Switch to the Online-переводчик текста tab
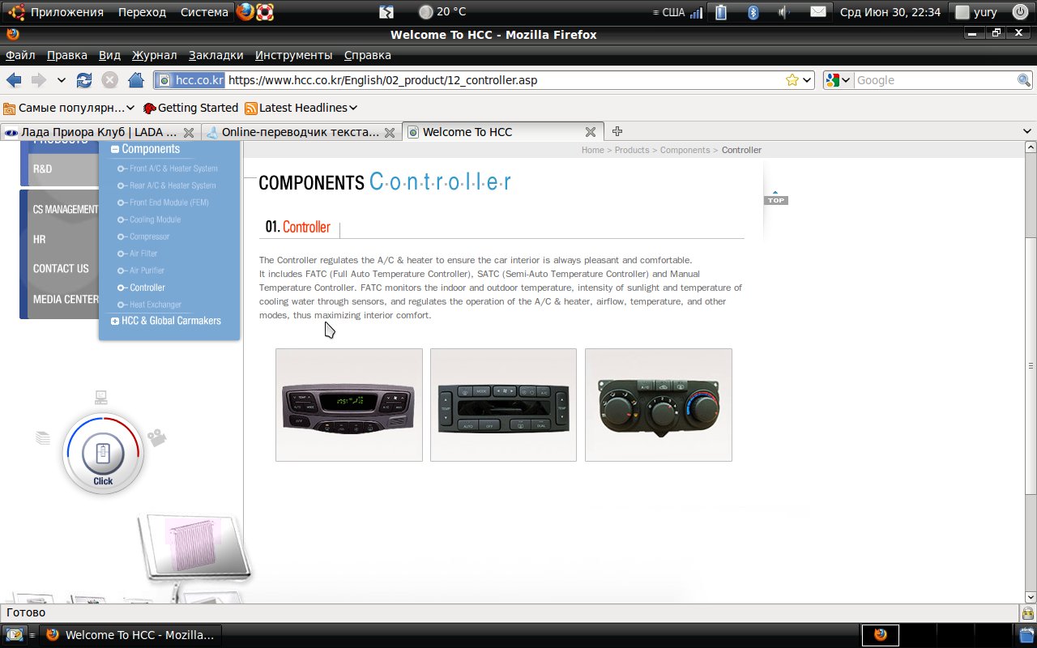Viewport: 1037px width, 648px height. tap(292, 132)
